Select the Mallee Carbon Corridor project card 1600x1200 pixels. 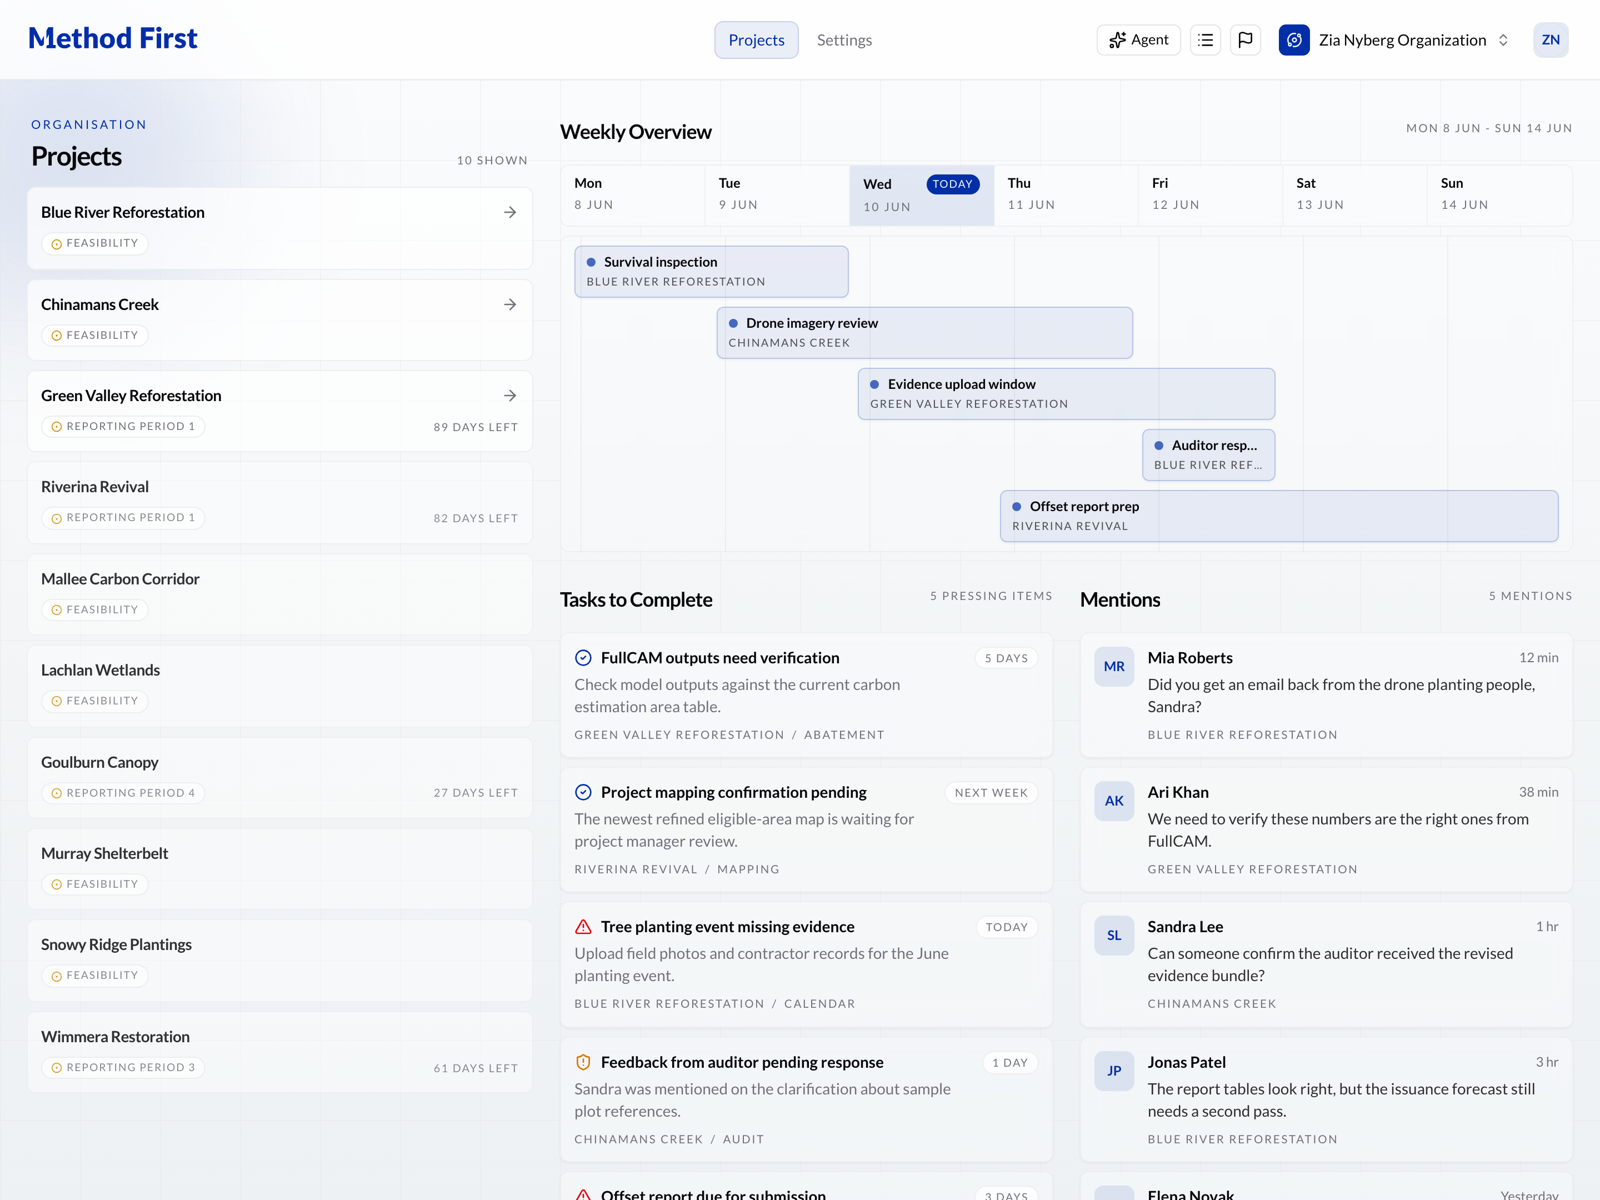click(x=280, y=594)
